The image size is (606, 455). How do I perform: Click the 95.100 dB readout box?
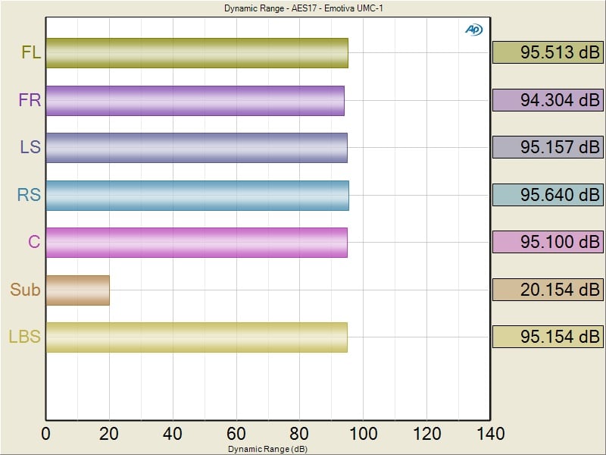548,242
